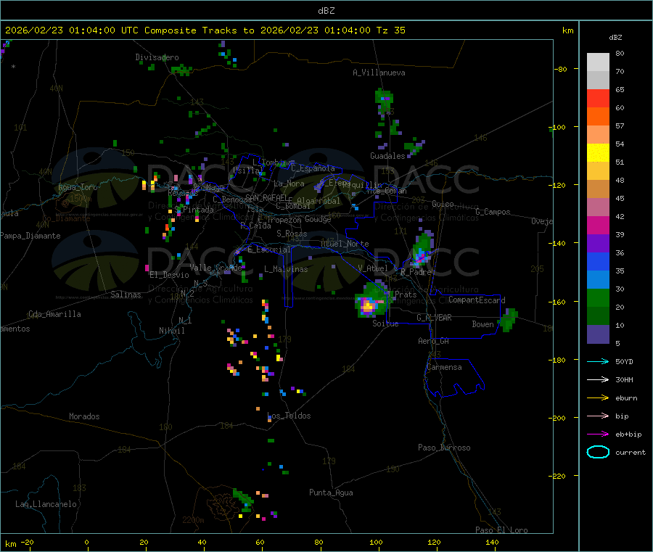Click the Bowen place label
Viewport: 653px width, 552px height.
click(482, 324)
